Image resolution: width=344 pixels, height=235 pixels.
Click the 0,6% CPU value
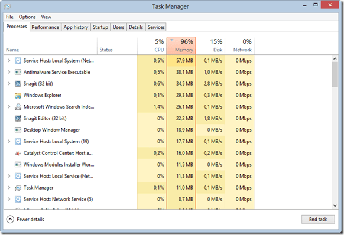158,84
